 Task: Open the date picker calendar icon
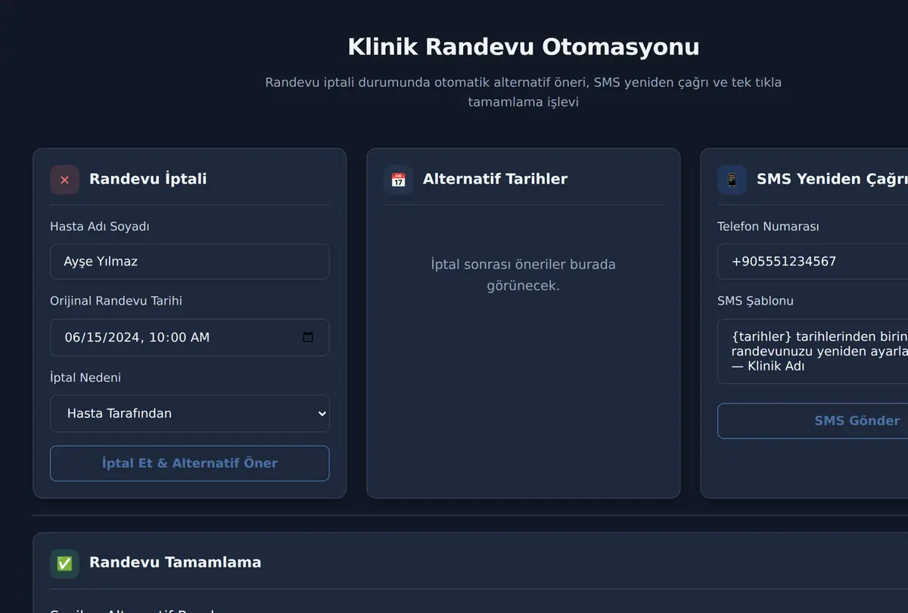[x=308, y=337]
